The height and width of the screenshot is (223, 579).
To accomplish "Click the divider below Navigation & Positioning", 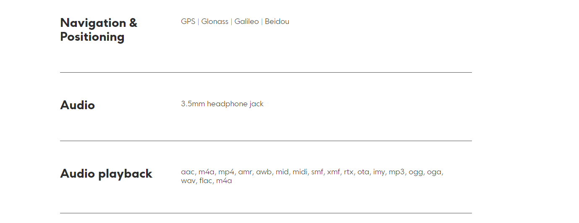I will [266, 73].
